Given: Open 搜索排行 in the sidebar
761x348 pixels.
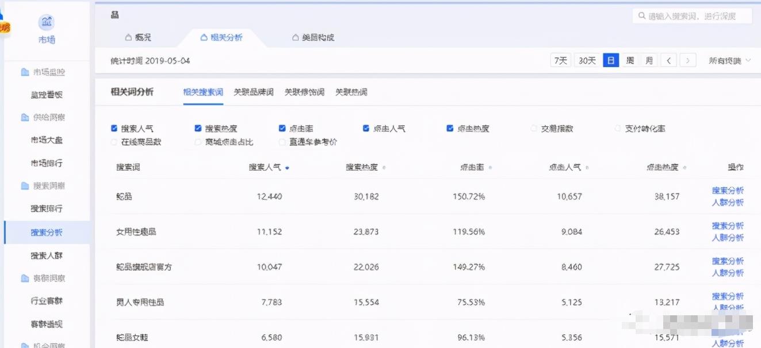Looking at the screenshot, I should pos(47,208).
